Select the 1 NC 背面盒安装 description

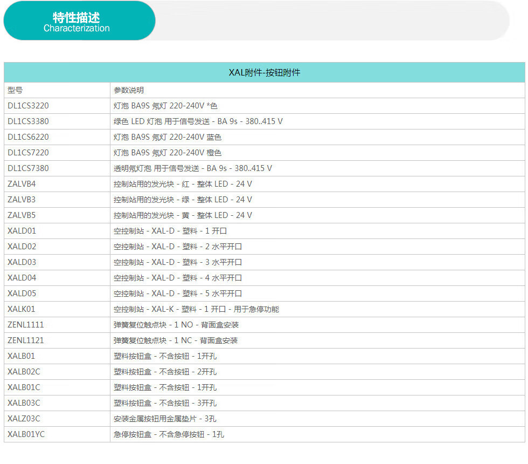(176, 340)
